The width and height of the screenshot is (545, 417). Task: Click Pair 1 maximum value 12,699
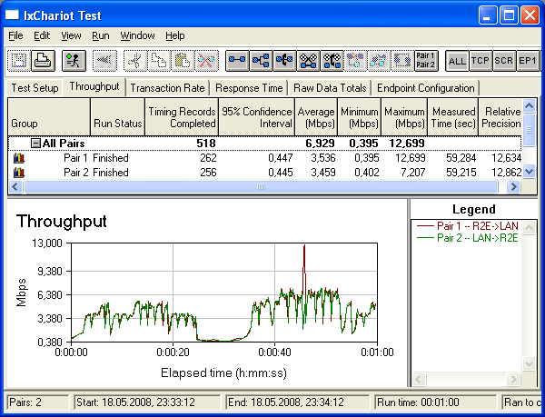[x=411, y=158]
